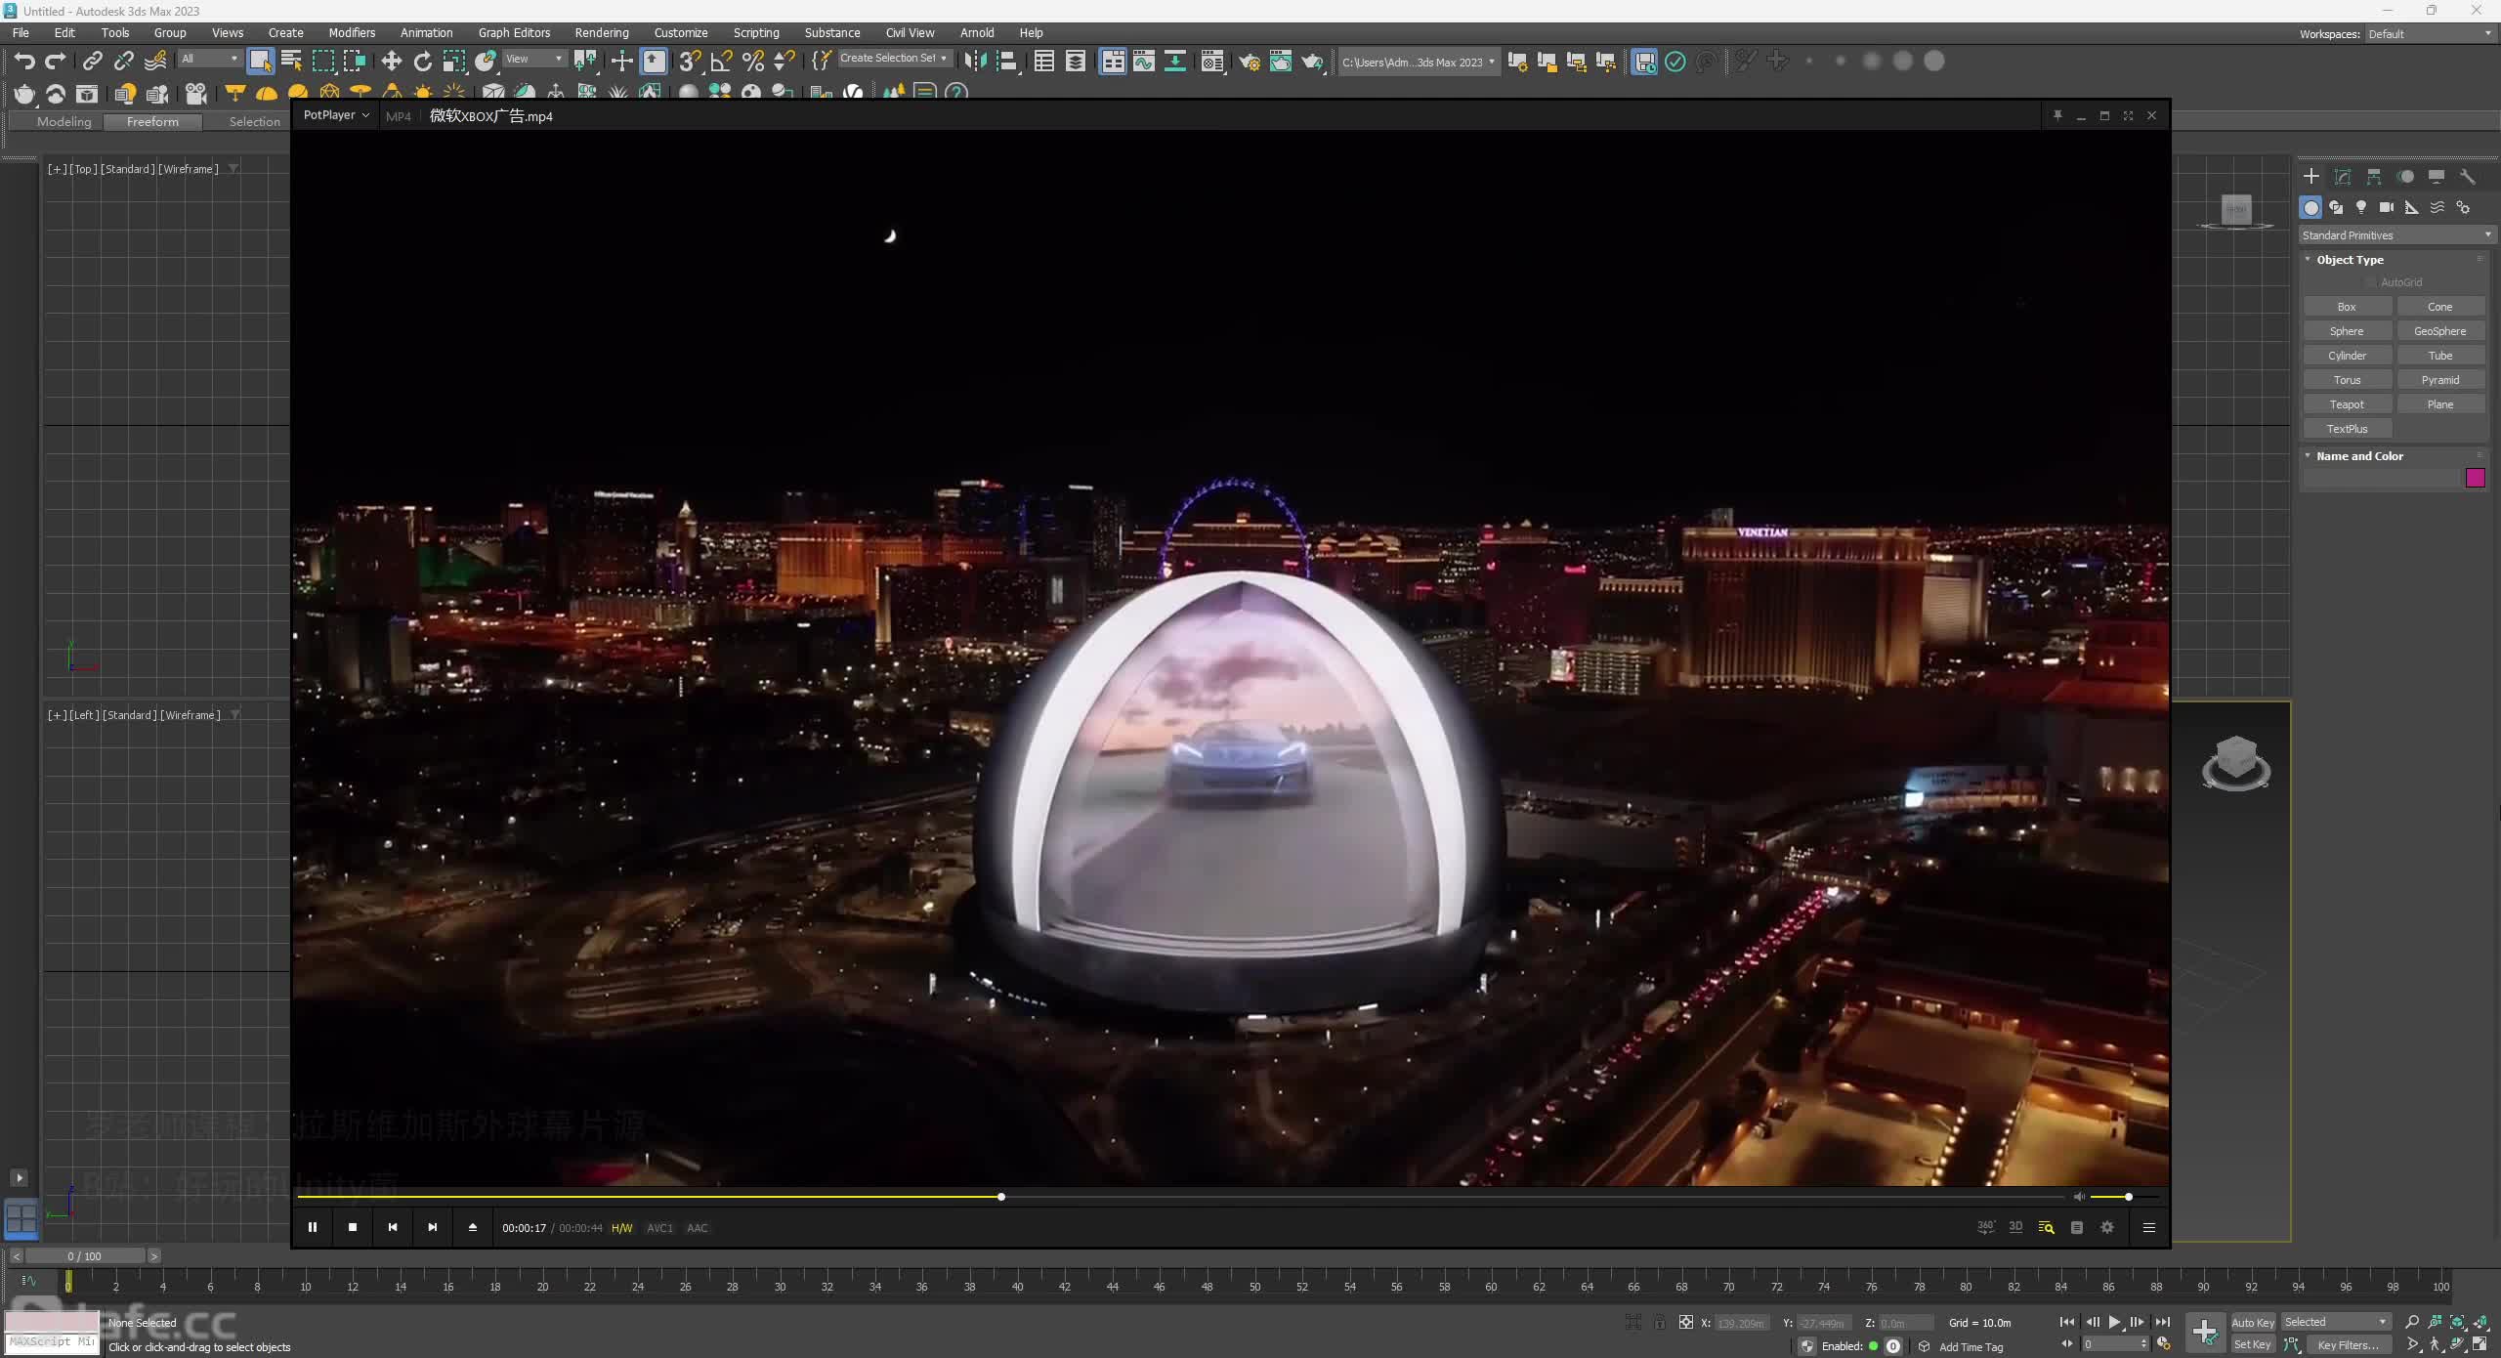The image size is (2501, 1358).
Task: Open the key mode Selected dropdown
Action: pyautogui.click(x=2336, y=1322)
